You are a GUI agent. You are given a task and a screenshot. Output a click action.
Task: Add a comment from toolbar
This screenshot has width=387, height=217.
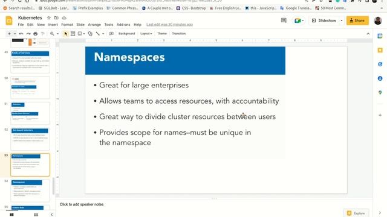(x=111, y=34)
